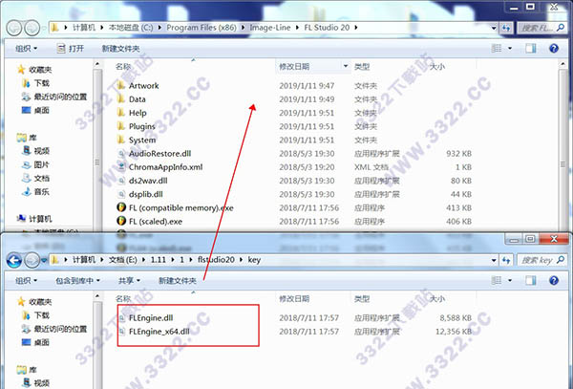
Task: Open the 修改日期 column filter dropdown
Action: pos(346,66)
